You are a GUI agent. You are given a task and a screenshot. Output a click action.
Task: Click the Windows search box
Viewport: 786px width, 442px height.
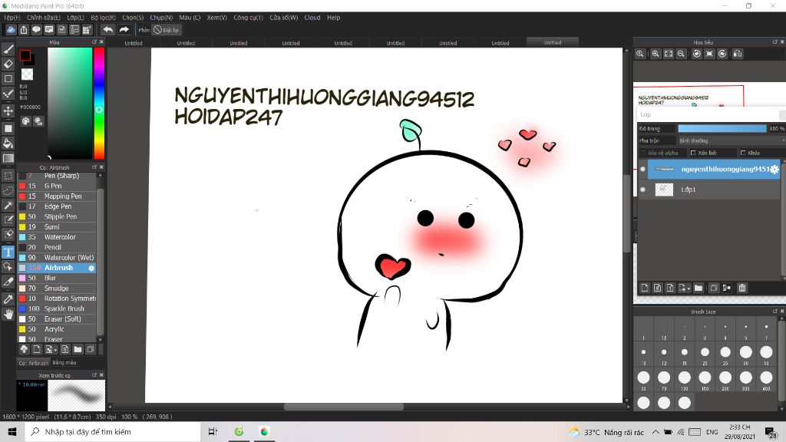pyautogui.click(x=112, y=431)
